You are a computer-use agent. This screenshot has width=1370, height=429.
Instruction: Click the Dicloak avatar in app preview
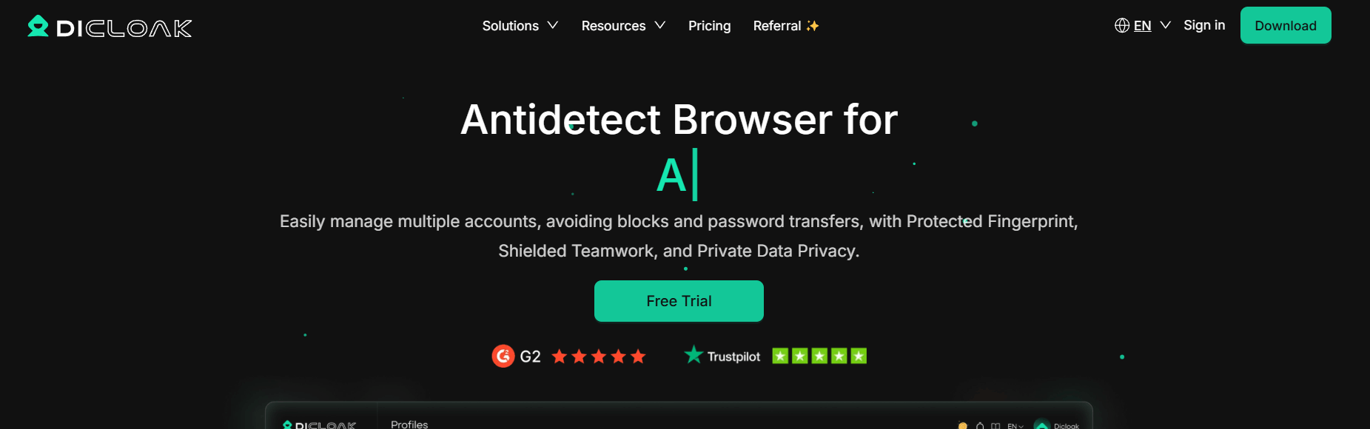[1042, 425]
